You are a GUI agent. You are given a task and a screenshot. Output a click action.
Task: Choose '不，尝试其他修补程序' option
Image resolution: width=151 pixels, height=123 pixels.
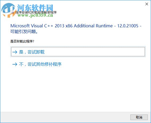click(x=37, y=64)
